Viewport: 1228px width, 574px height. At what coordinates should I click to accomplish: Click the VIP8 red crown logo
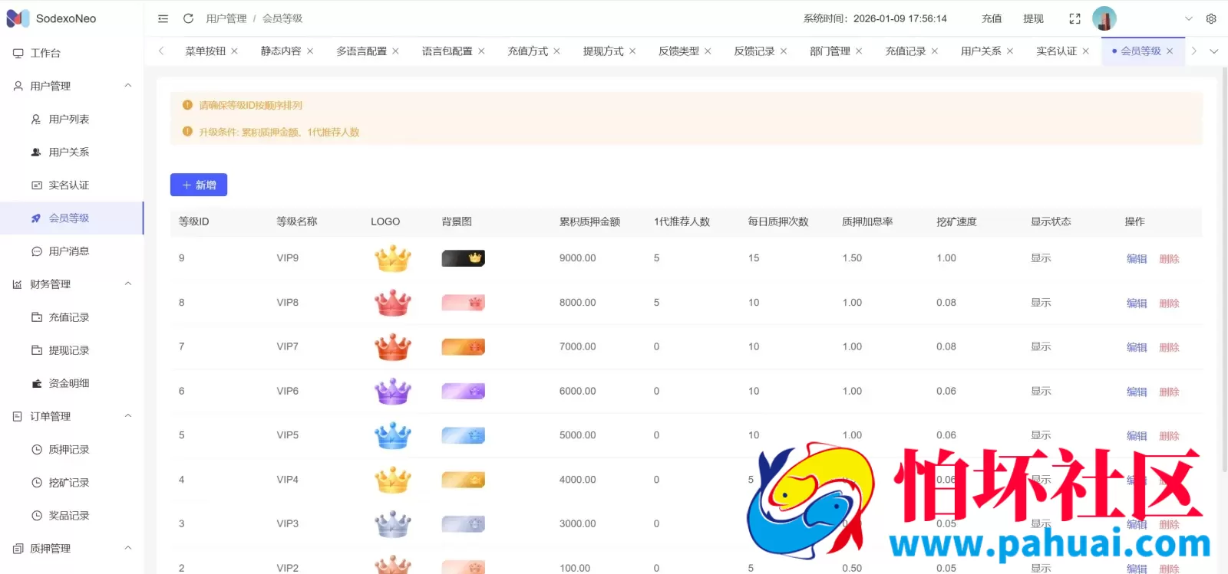click(393, 303)
